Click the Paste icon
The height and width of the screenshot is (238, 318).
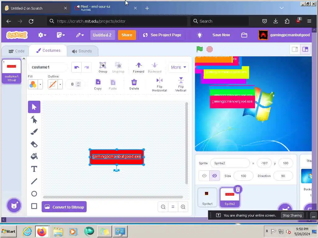coord(113,84)
